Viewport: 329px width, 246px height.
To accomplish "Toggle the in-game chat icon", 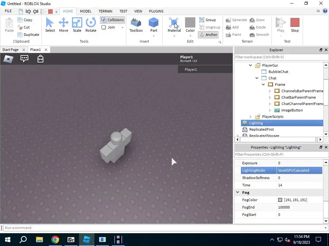I will [x=24, y=59].
